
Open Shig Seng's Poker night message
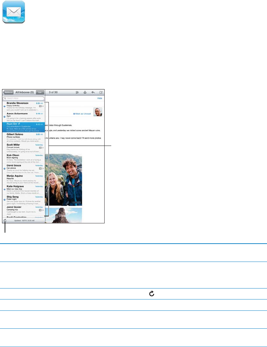tap(24, 200)
